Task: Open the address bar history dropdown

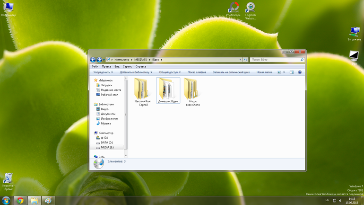Action: (x=240, y=60)
